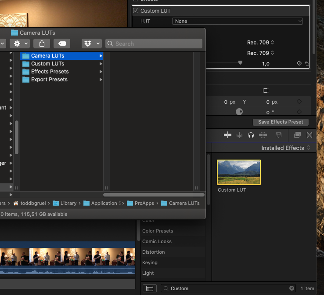
Task: Select the Camera LUTs folder row
Action: [61, 56]
